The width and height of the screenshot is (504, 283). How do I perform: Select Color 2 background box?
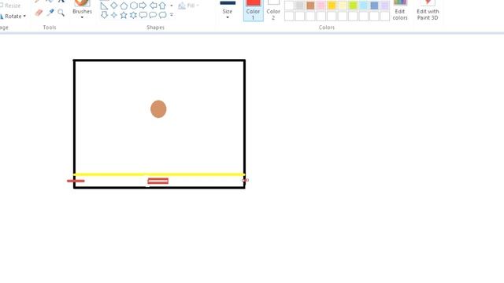pyautogui.click(x=273, y=10)
